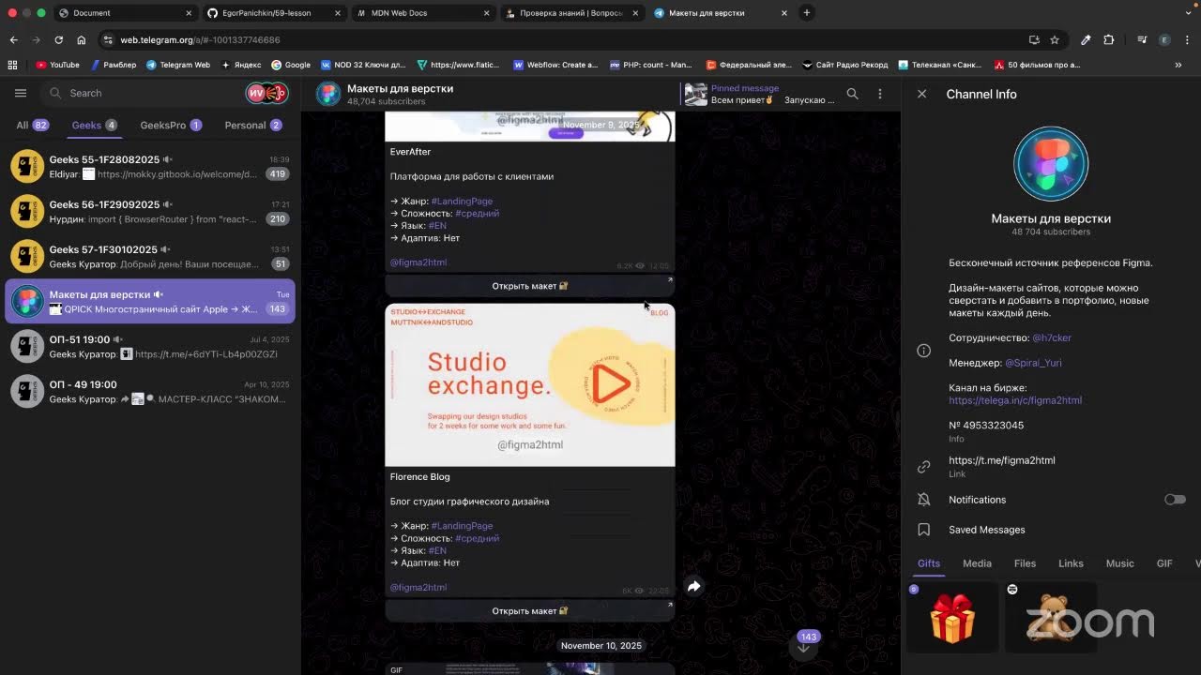Open the Music tab in Channel Info
Viewport: 1201px width, 675px height.
[1120, 563]
